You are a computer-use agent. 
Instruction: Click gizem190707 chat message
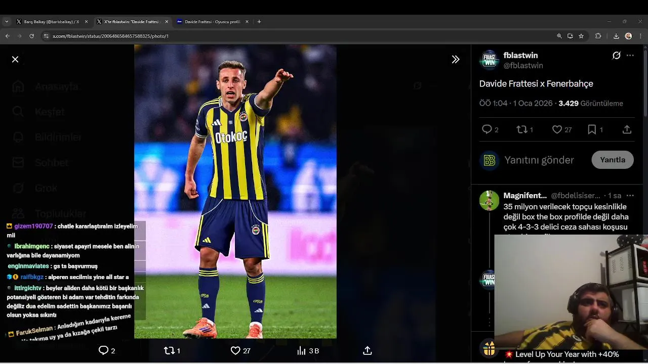(72, 231)
